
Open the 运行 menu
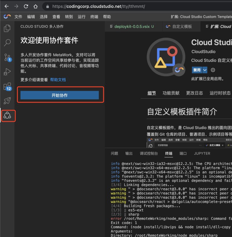(81, 17)
